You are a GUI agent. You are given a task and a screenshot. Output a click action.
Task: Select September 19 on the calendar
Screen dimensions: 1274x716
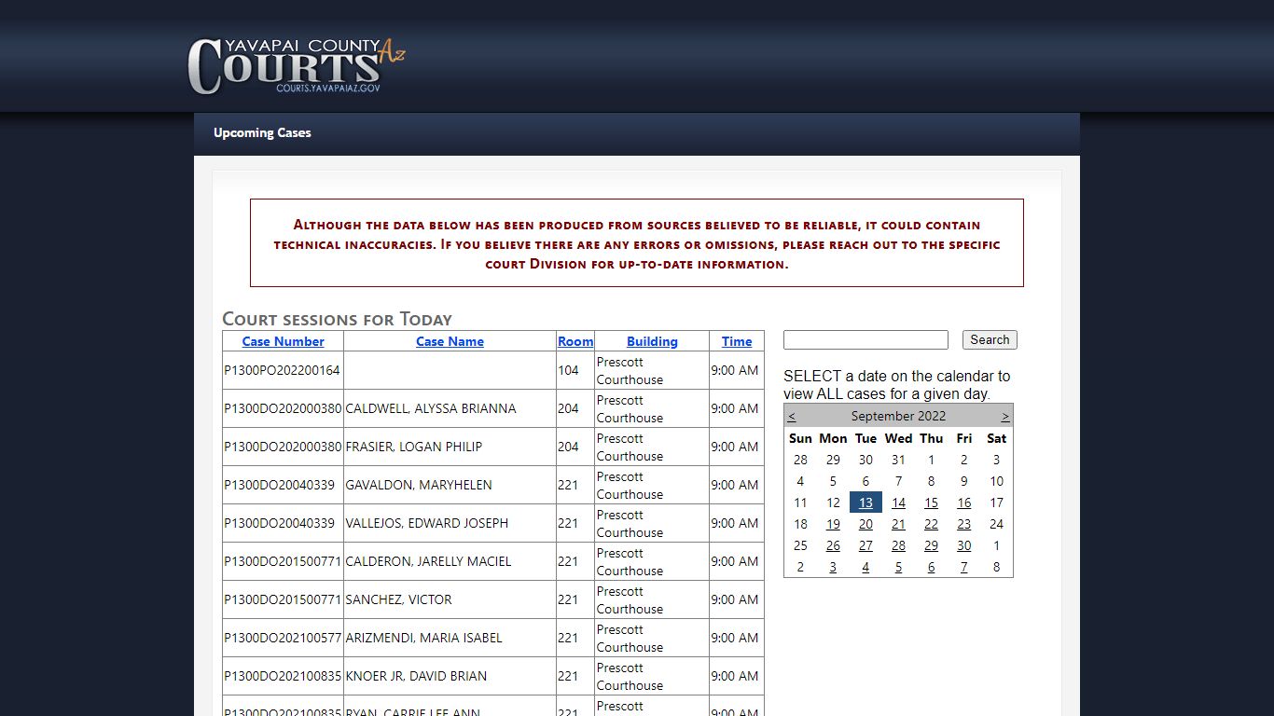click(833, 524)
